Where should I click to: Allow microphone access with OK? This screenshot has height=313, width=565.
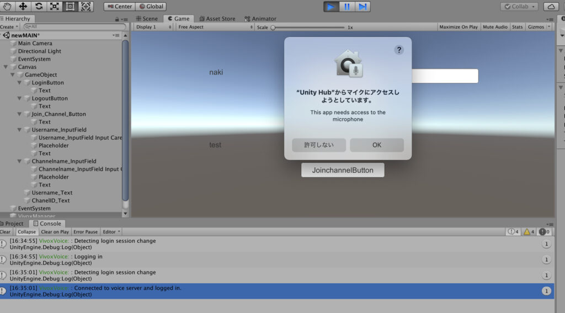tap(377, 145)
